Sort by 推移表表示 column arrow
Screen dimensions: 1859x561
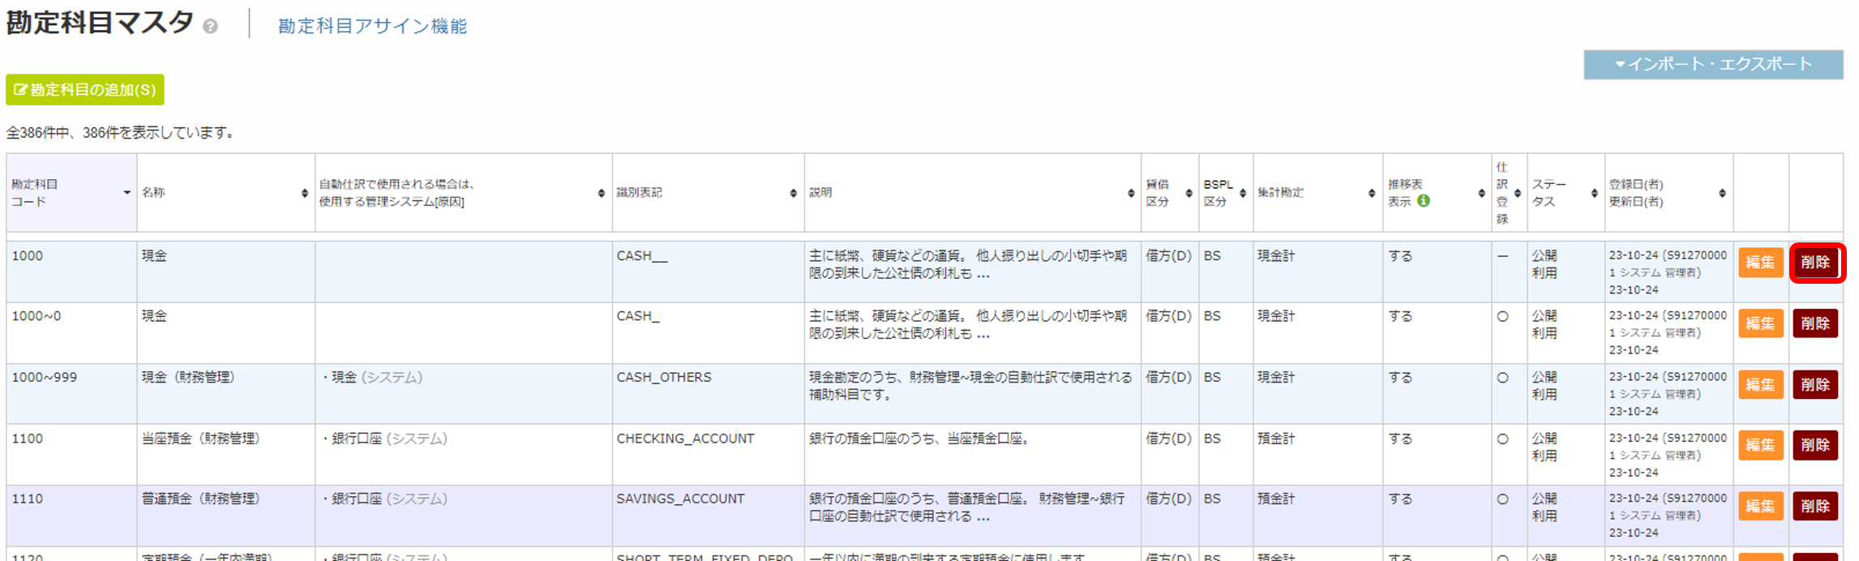pos(1480,193)
